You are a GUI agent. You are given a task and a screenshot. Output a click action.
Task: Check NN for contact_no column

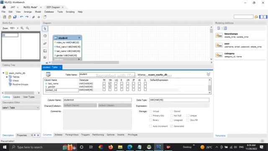pos(110,90)
